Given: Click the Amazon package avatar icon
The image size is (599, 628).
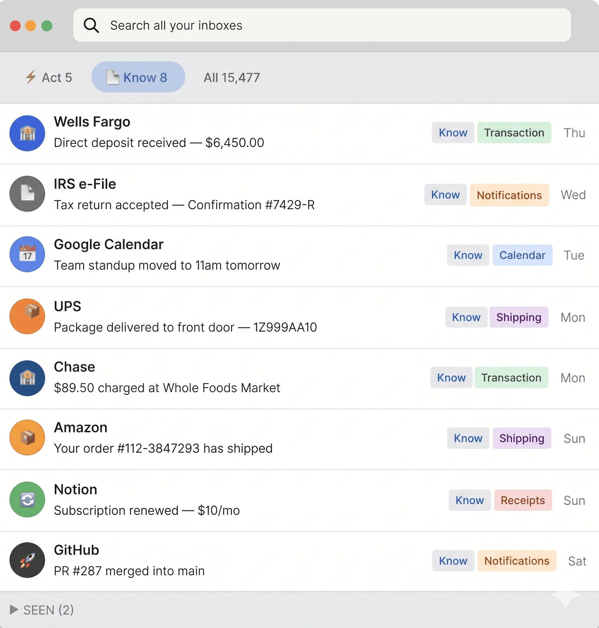Looking at the screenshot, I should (27, 437).
